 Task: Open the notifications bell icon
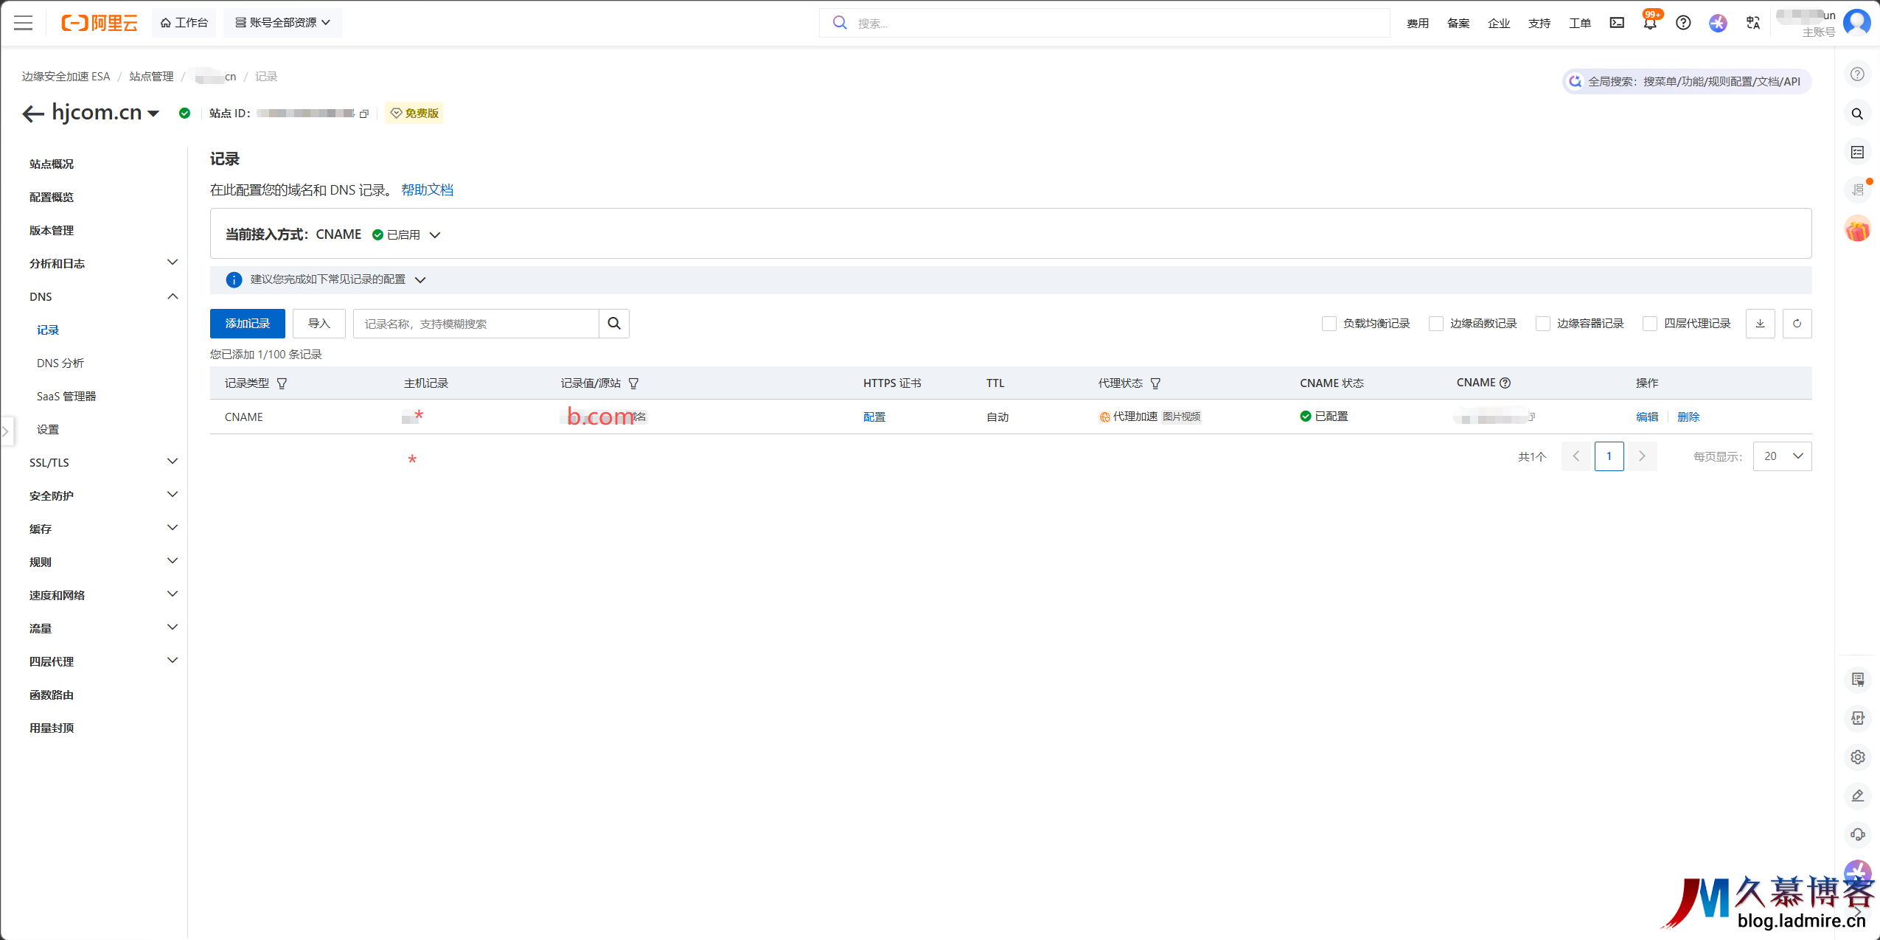pos(1650,23)
